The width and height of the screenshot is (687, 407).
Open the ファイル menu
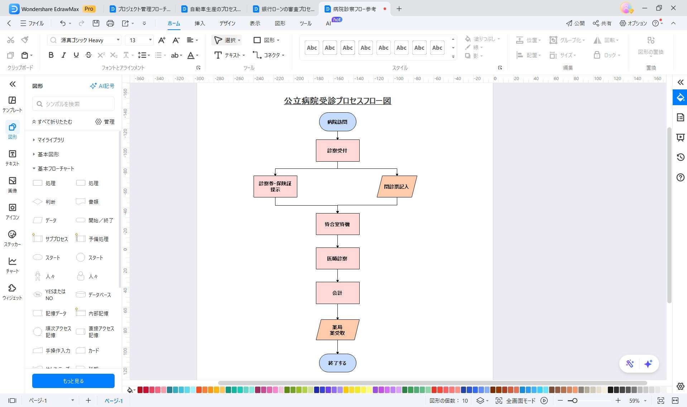pos(32,23)
